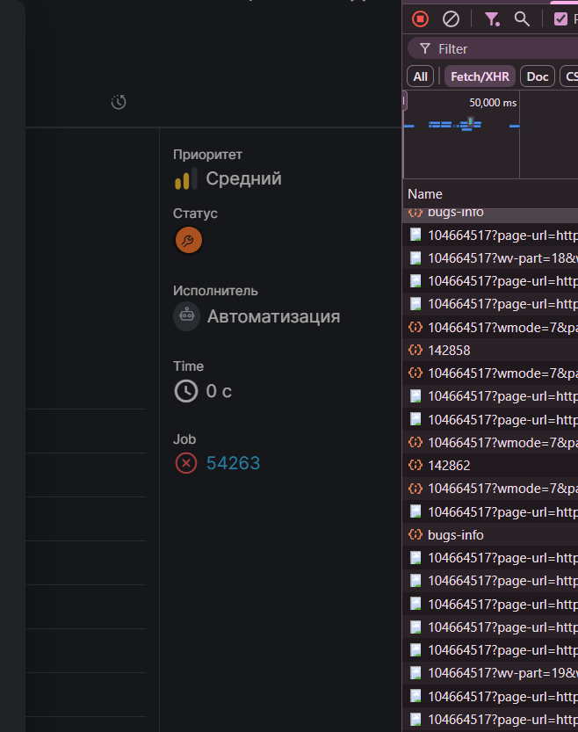This screenshot has width=578, height=732.
Task: Toggle the network filter funnel icon
Action: [x=492, y=18]
